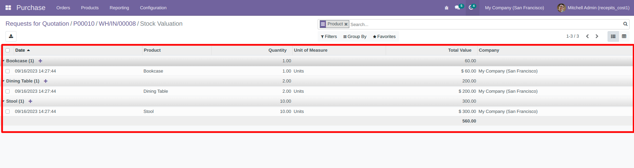The image size is (634, 168).
Task: Switch to pivot table view
Action: [x=624, y=36]
